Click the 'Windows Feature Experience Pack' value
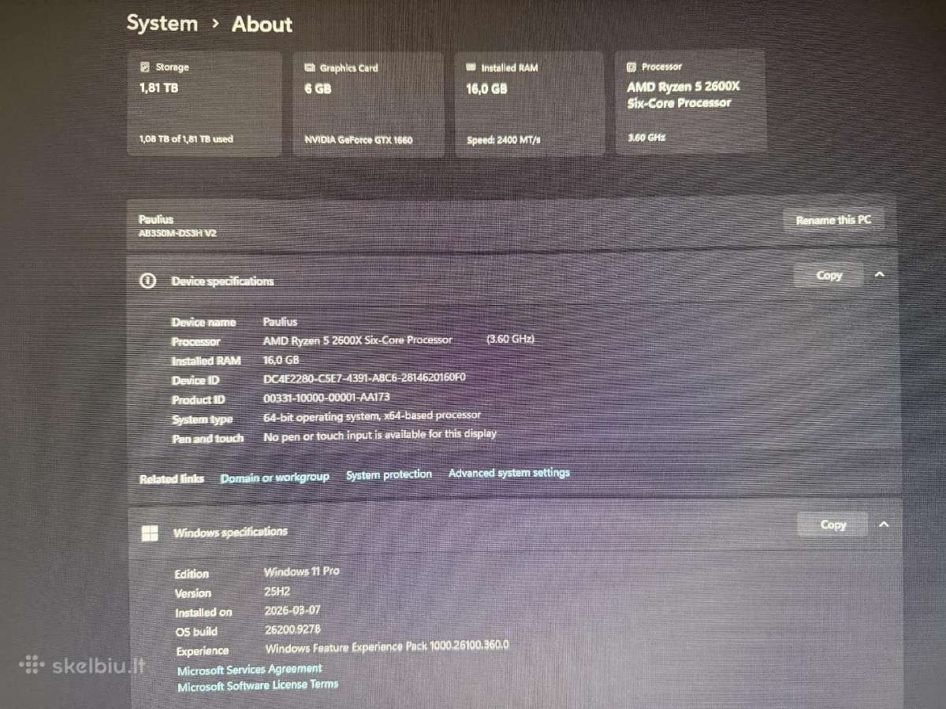Image resolution: width=946 pixels, height=709 pixels. tap(387, 647)
